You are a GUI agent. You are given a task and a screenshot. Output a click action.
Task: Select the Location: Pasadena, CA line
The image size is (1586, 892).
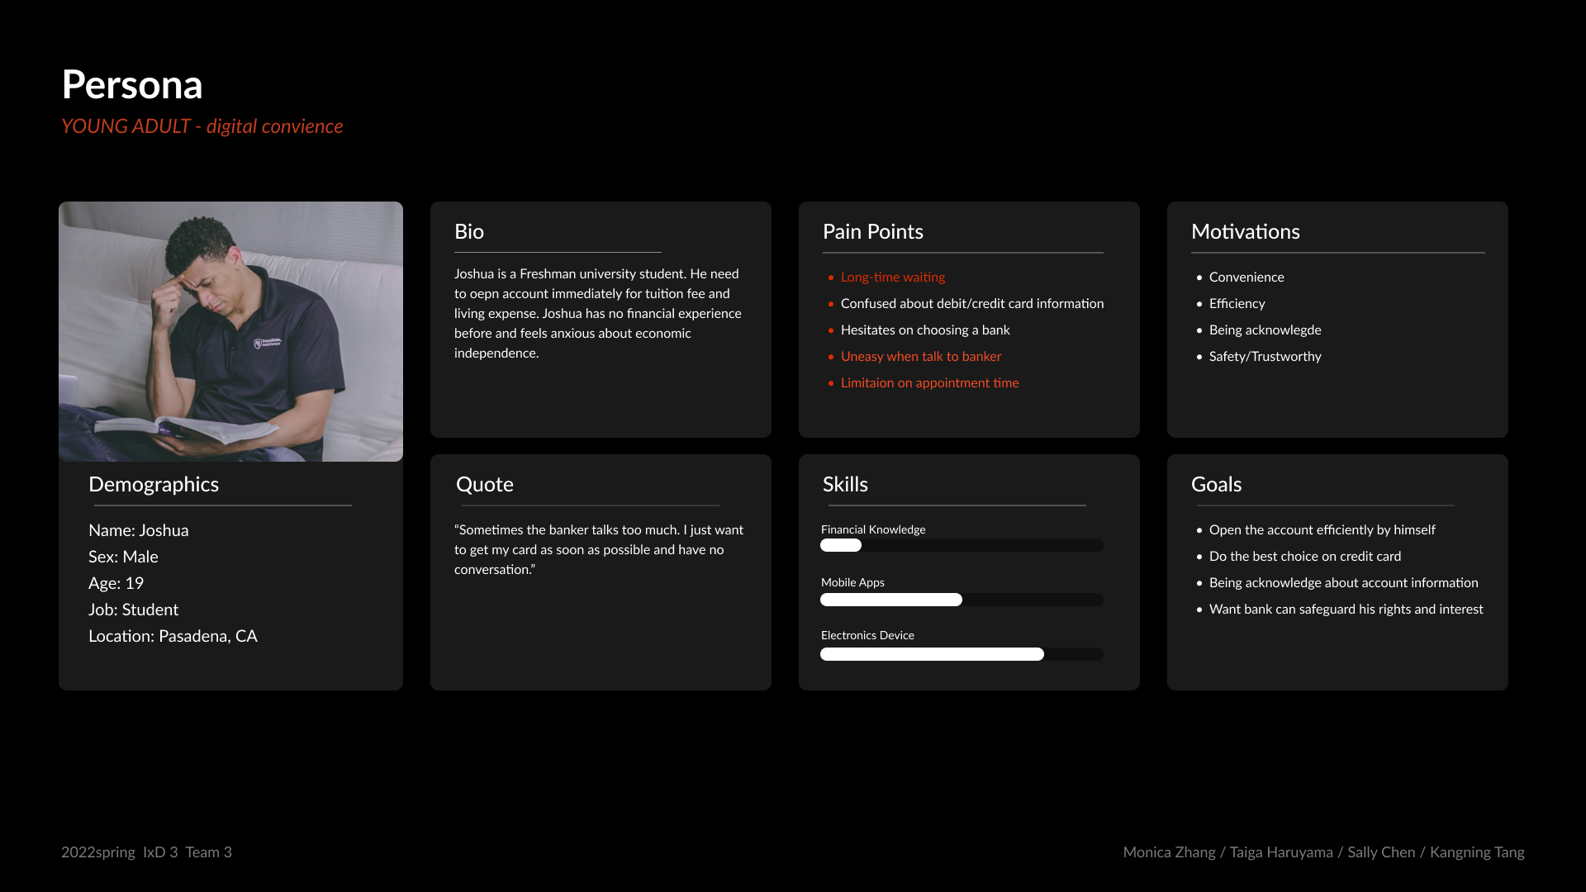tap(173, 636)
